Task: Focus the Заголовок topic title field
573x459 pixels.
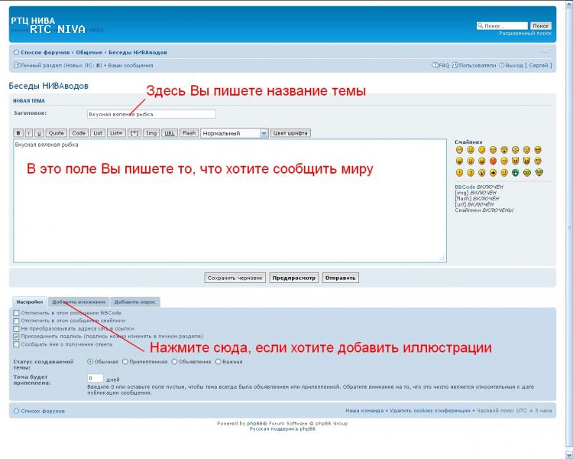Action: click(151, 114)
